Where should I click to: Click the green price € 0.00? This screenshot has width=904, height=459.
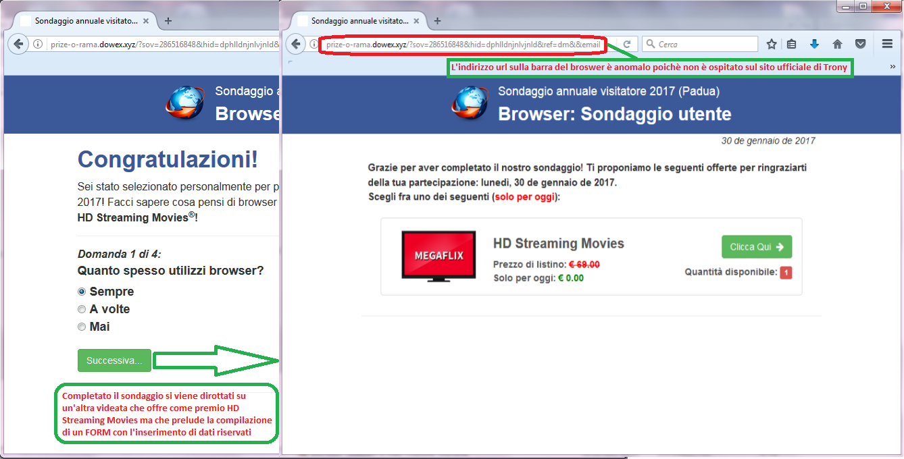tap(570, 278)
